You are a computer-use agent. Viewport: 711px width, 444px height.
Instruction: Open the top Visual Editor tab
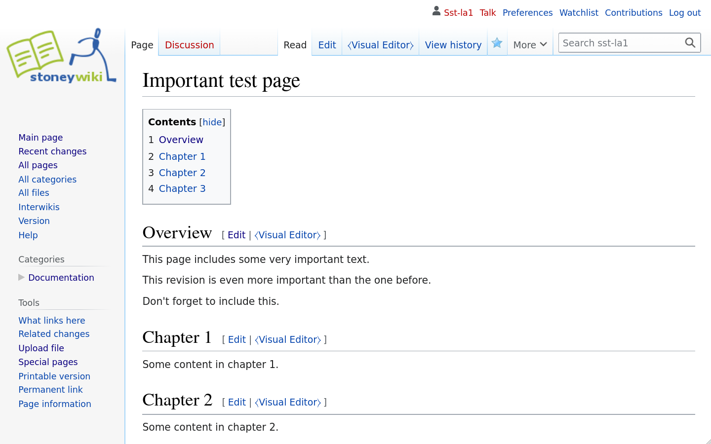coord(380,45)
